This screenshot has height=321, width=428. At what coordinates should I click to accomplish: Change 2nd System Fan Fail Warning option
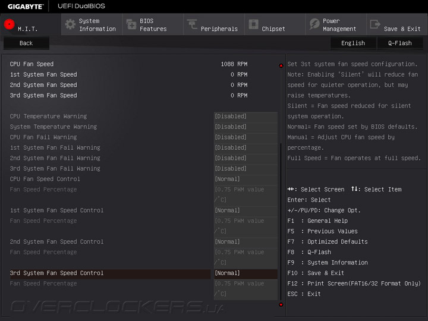point(246,158)
